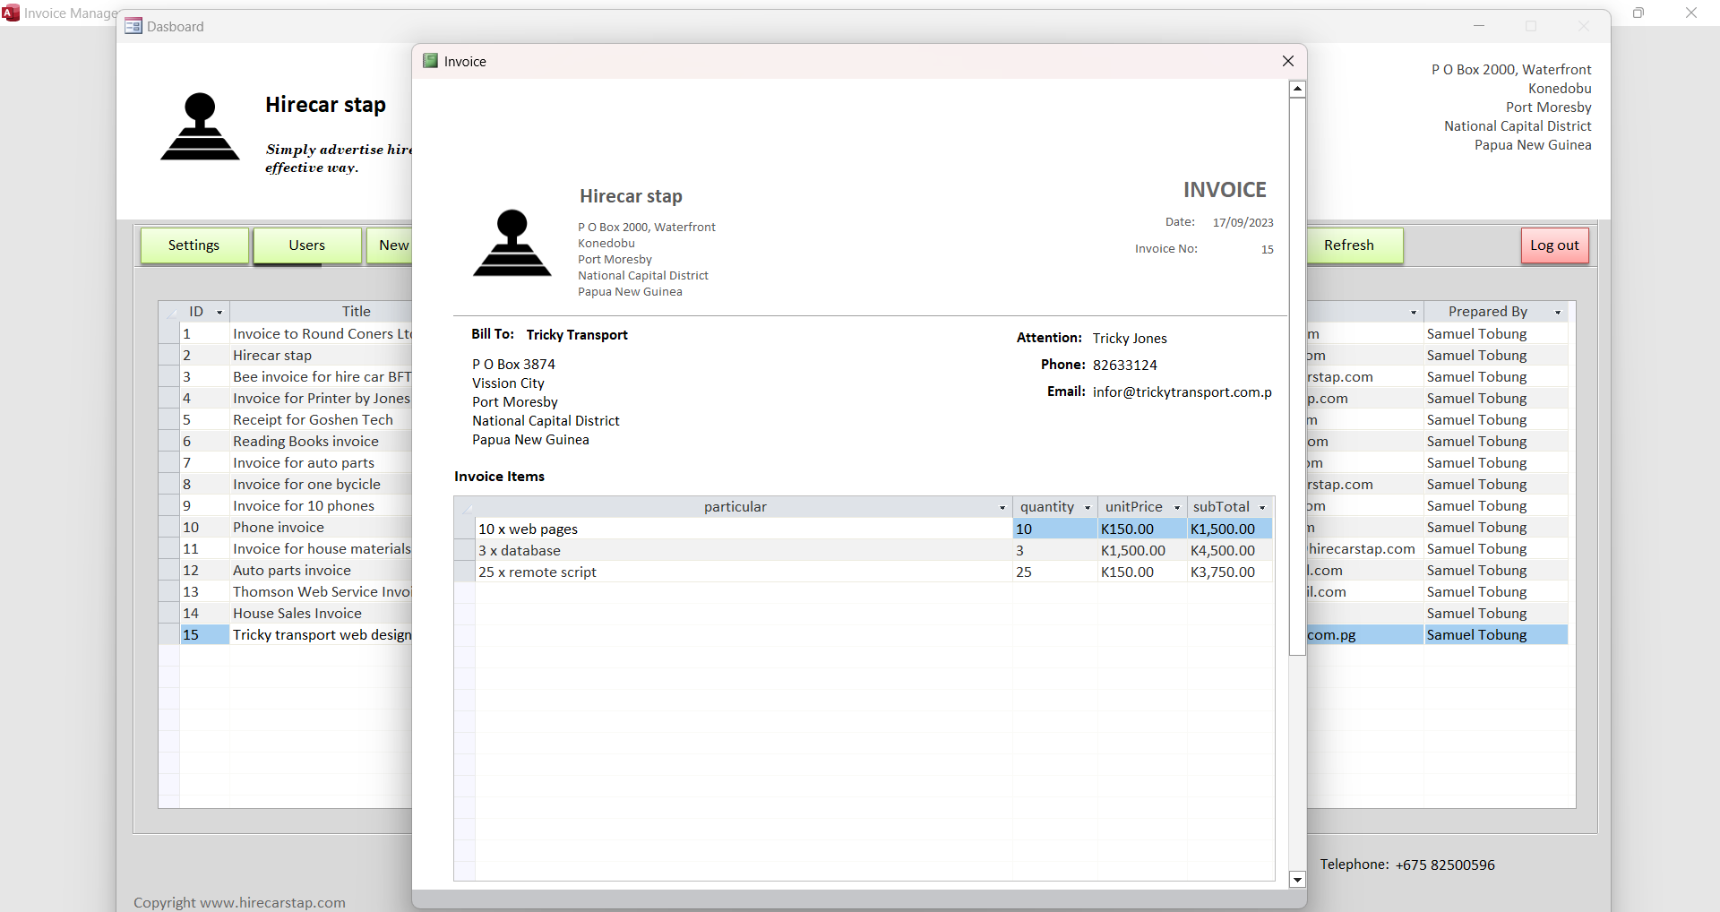Click the K1,500.00 unitPrice cell for database
1720x912 pixels.
pyautogui.click(x=1142, y=550)
